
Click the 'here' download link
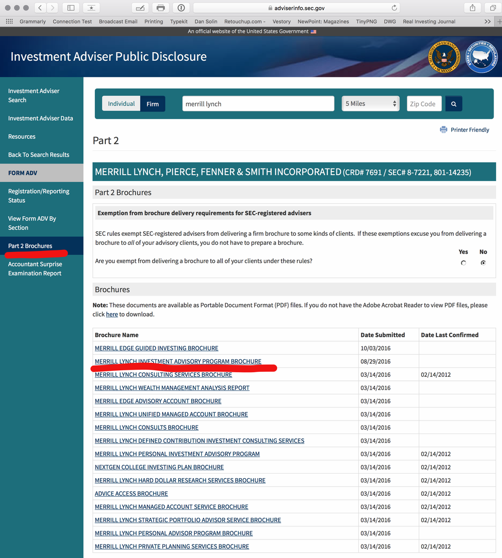(112, 314)
